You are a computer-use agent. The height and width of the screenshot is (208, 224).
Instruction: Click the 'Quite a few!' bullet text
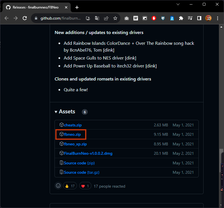(x=76, y=90)
